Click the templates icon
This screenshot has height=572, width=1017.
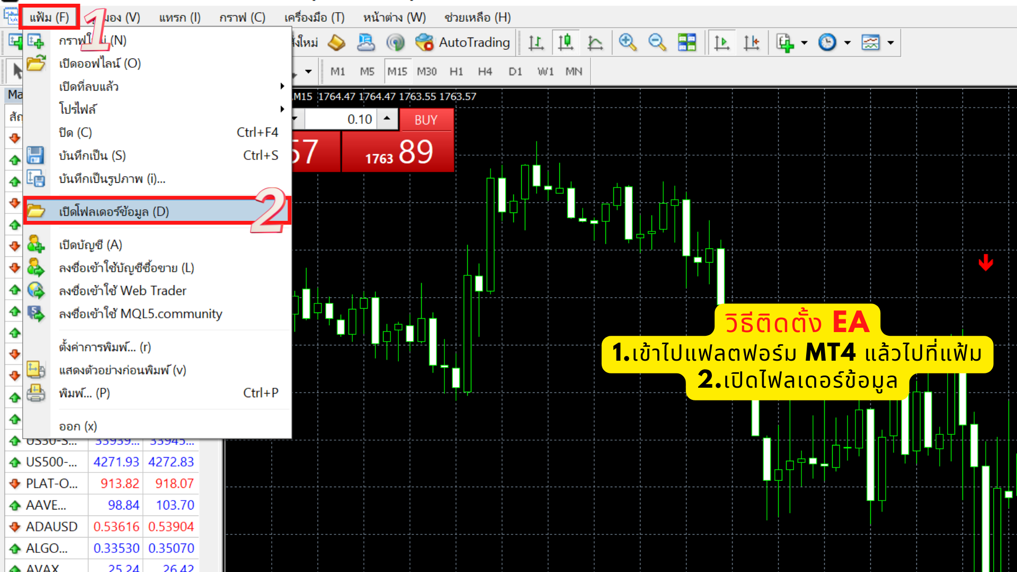pyautogui.click(x=871, y=42)
